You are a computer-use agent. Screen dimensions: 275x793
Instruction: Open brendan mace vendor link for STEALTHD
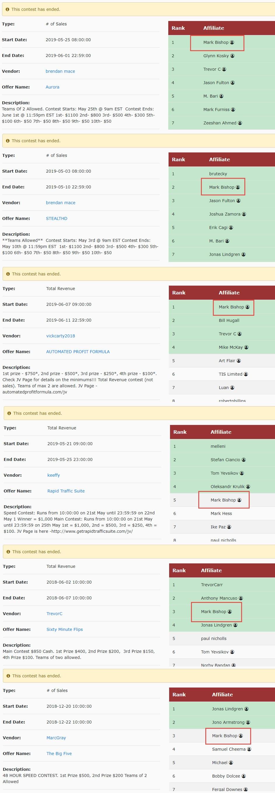tap(61, 203)
